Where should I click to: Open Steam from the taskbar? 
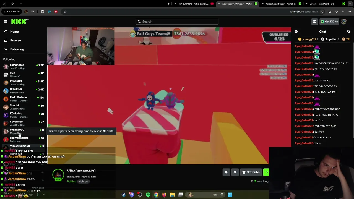pos(123,195)
